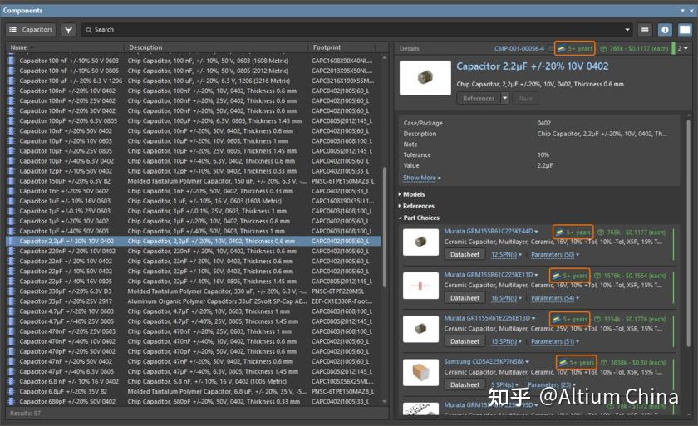Open Datasheet for Samsung CL05A225KP7NSB8
This screenshot has width=698, height=426.
[465, 384]
